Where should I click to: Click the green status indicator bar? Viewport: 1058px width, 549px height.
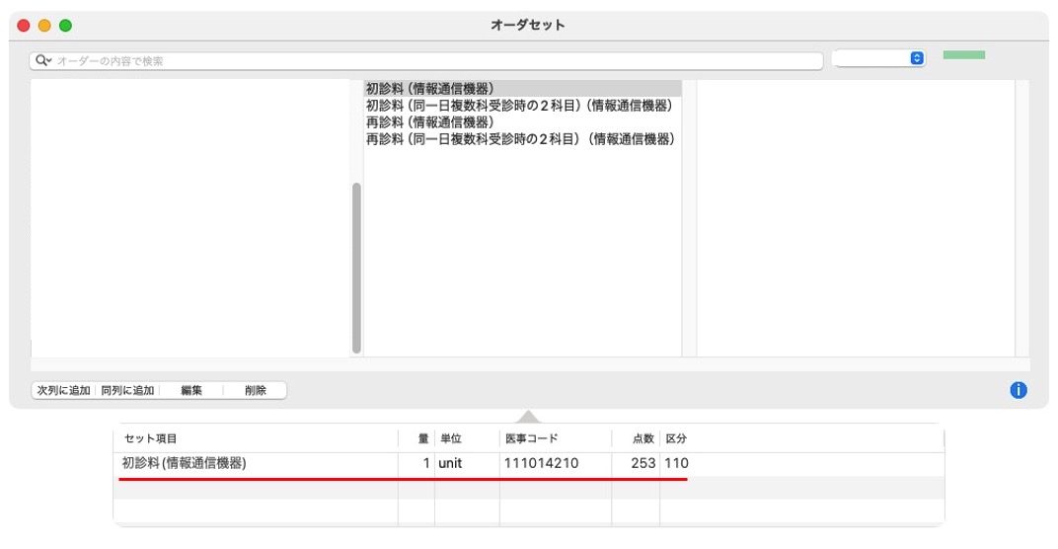963,55
